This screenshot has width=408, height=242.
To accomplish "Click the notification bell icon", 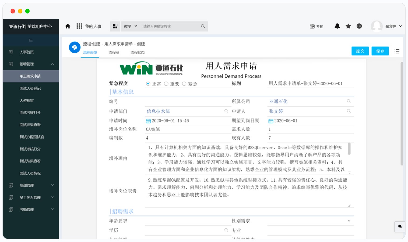I will (x=337, y=26).
